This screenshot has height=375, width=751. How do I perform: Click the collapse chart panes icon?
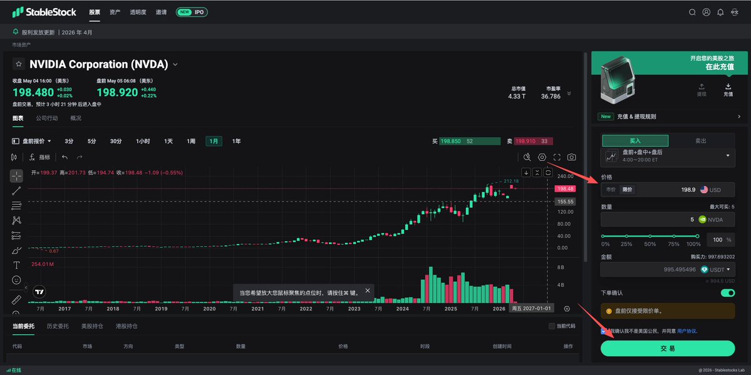coord(537,172)
